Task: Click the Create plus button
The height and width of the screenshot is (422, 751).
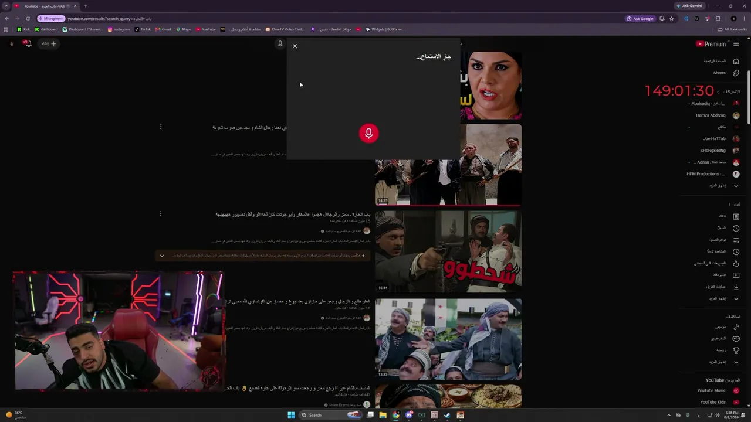Action: point(49,43)
